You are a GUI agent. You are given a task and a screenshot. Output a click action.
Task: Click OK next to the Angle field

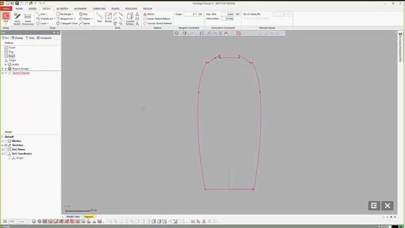pos(200,14)
